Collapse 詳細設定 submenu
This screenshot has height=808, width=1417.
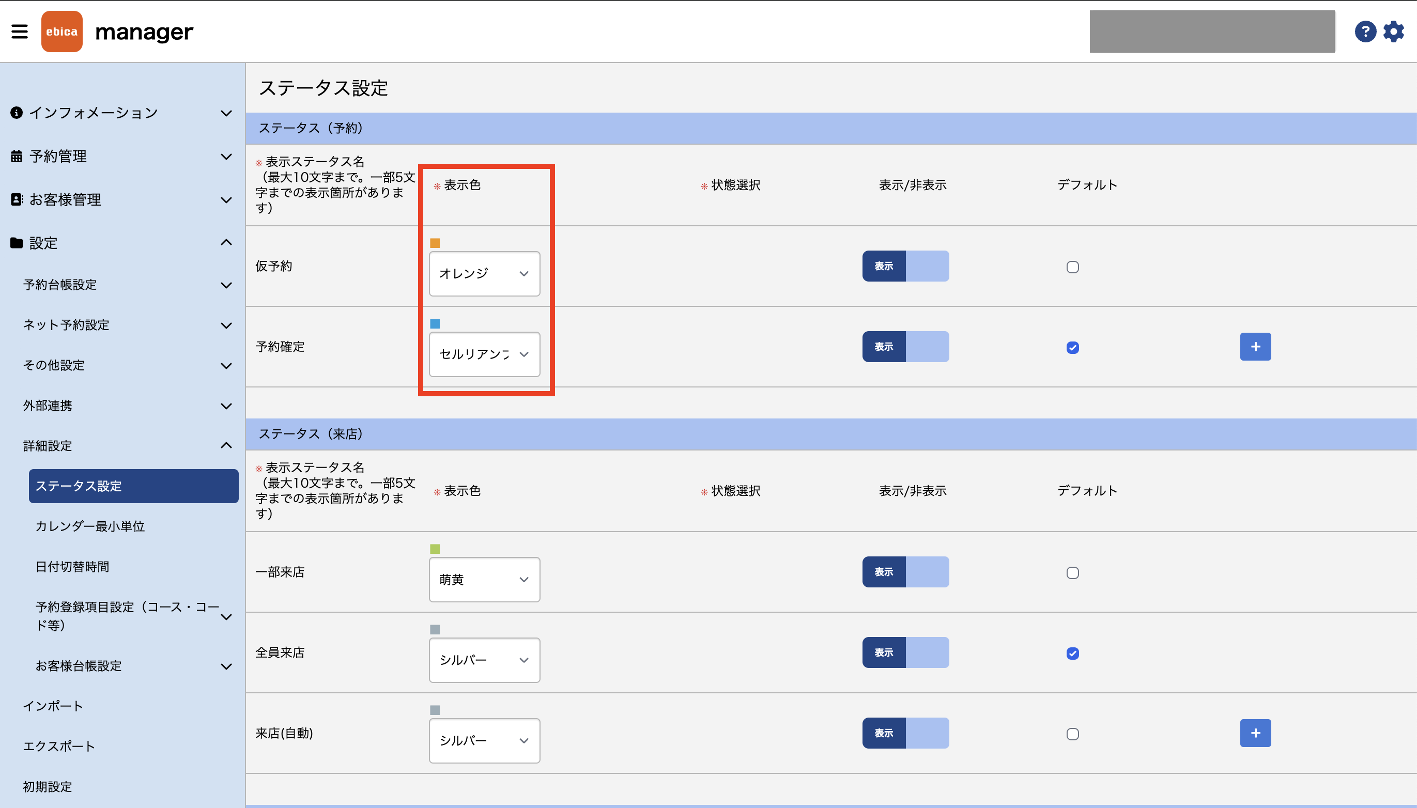(226, 446)
